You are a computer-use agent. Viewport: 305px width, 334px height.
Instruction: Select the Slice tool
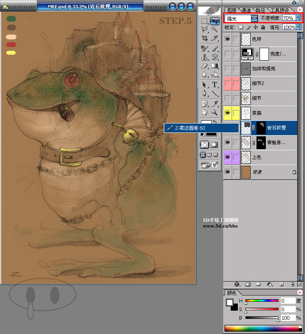click(215, 38)
